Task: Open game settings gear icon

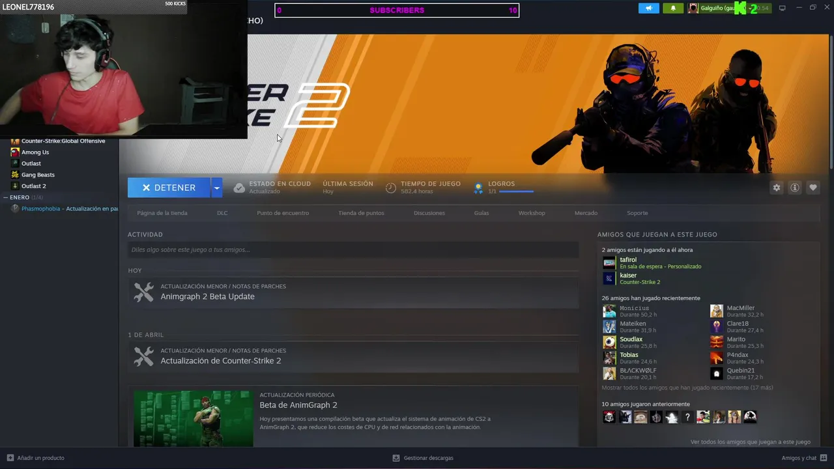Action: (777, 188)
